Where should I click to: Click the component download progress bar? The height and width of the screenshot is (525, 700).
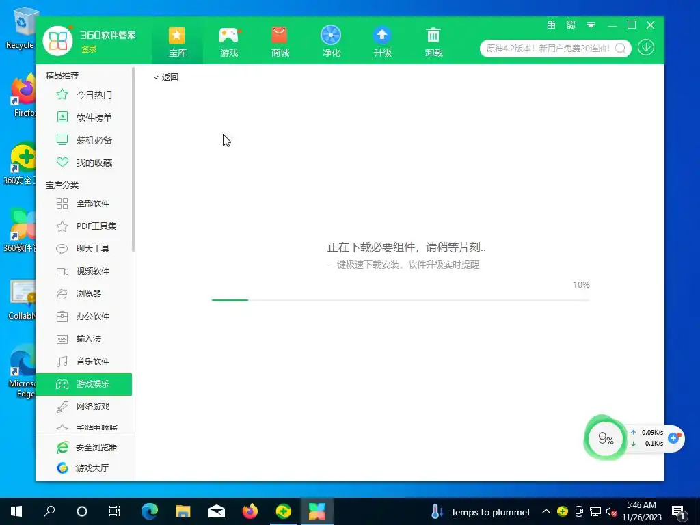point(401,300)
